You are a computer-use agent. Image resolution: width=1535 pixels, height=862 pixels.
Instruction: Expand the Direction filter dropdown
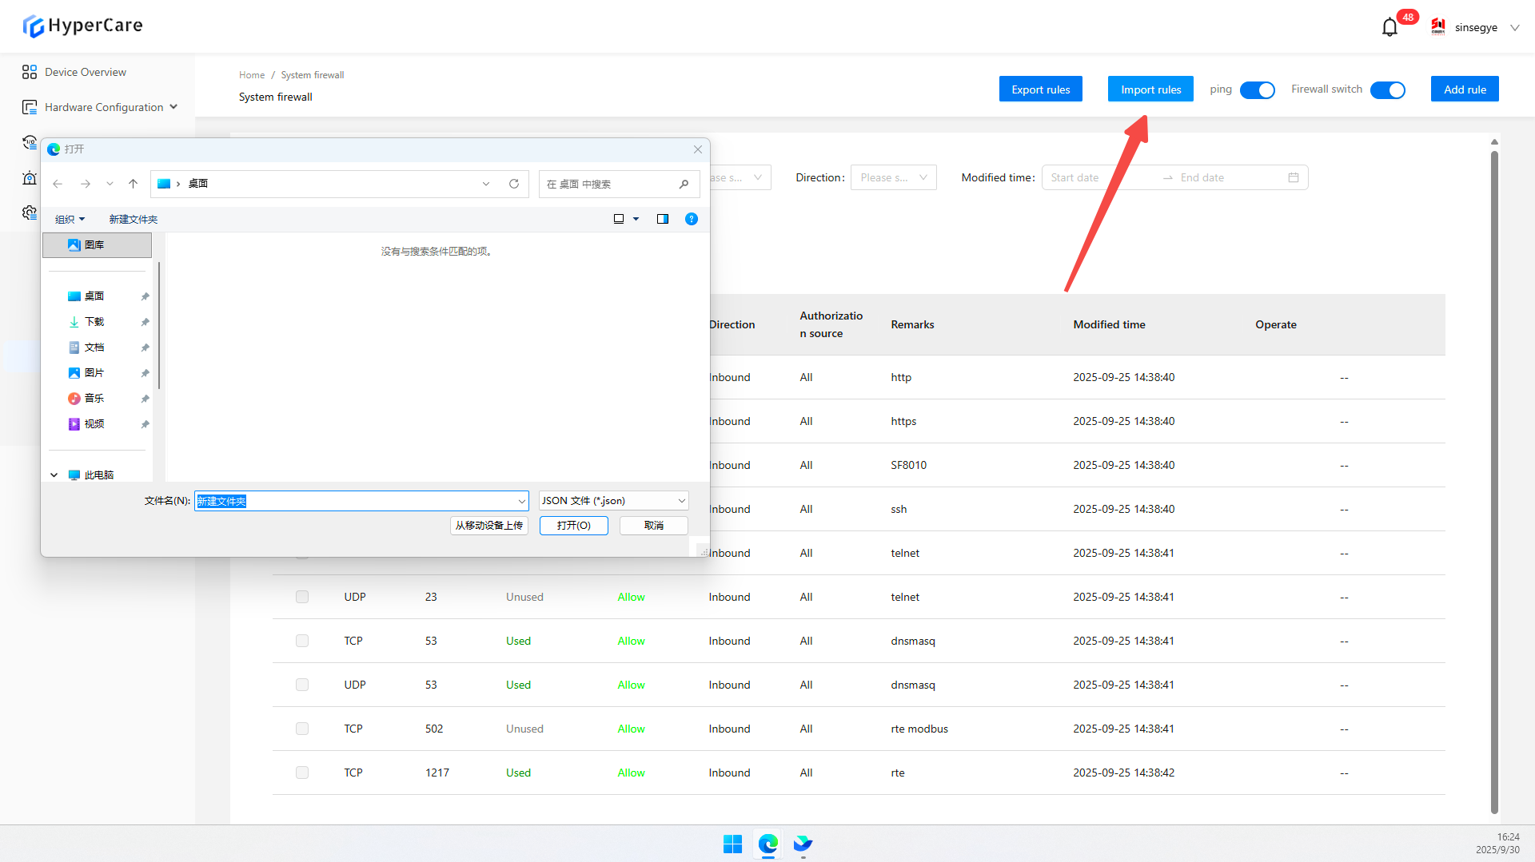[893, 177]
